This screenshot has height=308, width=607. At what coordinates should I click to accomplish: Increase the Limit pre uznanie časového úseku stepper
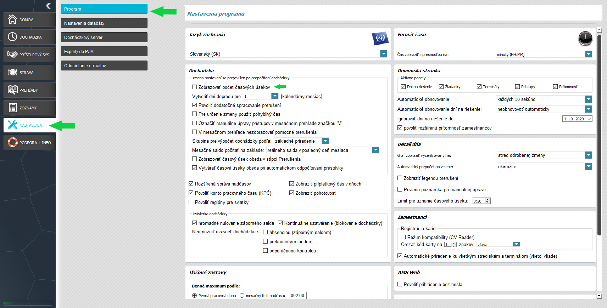pos(488,199)
